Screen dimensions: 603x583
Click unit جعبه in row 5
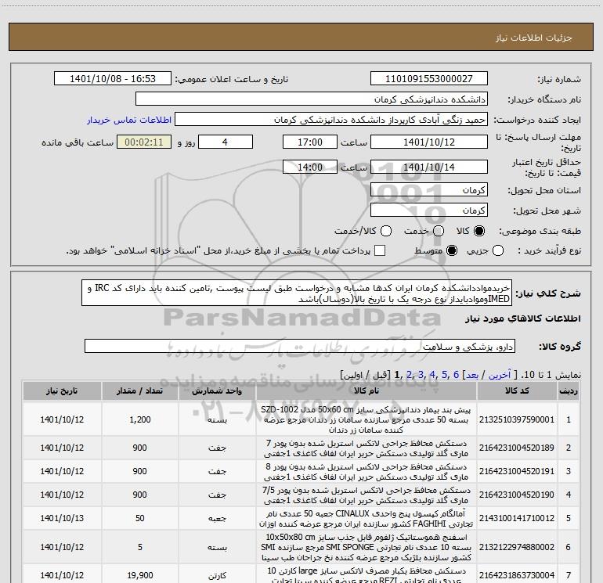217,518
